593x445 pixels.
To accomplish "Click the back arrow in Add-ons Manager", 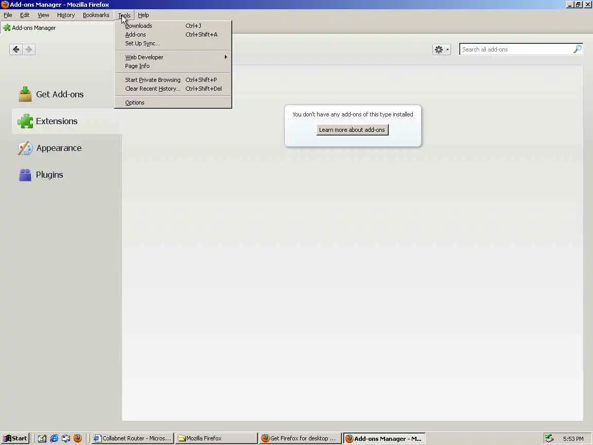I will (x=16, y=49).
